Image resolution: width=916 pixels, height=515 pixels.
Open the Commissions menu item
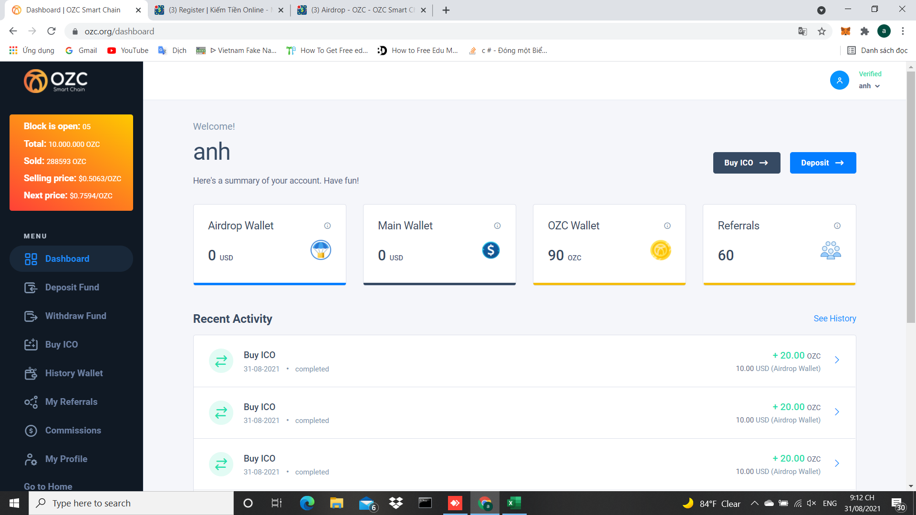71,430
